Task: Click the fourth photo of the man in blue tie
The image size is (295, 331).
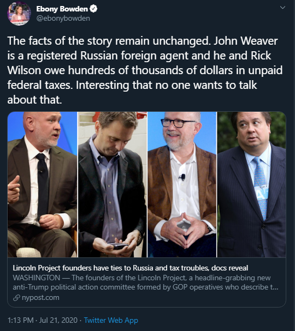Action: 252,184
